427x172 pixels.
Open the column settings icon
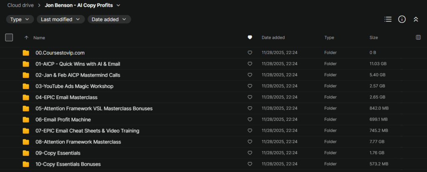point(418,37)
